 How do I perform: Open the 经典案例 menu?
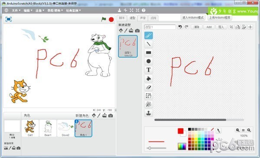pyautogui.click(x=73, y=10)
